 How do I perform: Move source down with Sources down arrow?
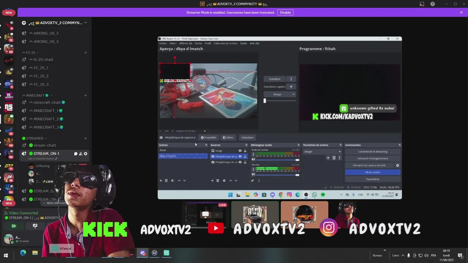pos(236,180)
